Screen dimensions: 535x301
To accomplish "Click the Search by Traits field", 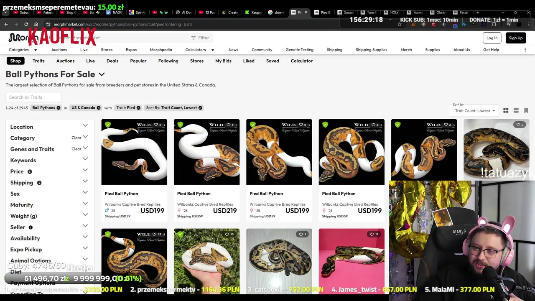I will click(33, 97).
